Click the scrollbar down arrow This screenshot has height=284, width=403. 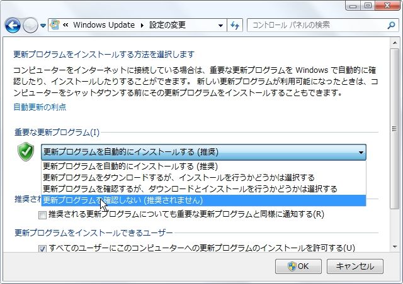[395, 247]
